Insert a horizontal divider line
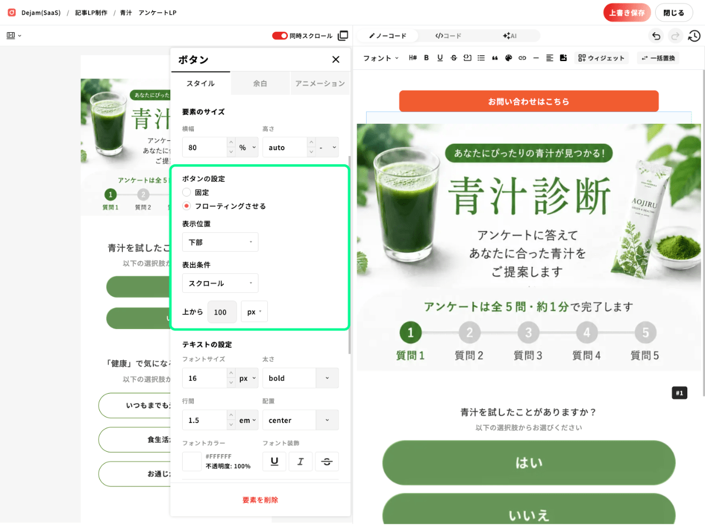This screenshot has height=528, width=705. coord(536,57)
